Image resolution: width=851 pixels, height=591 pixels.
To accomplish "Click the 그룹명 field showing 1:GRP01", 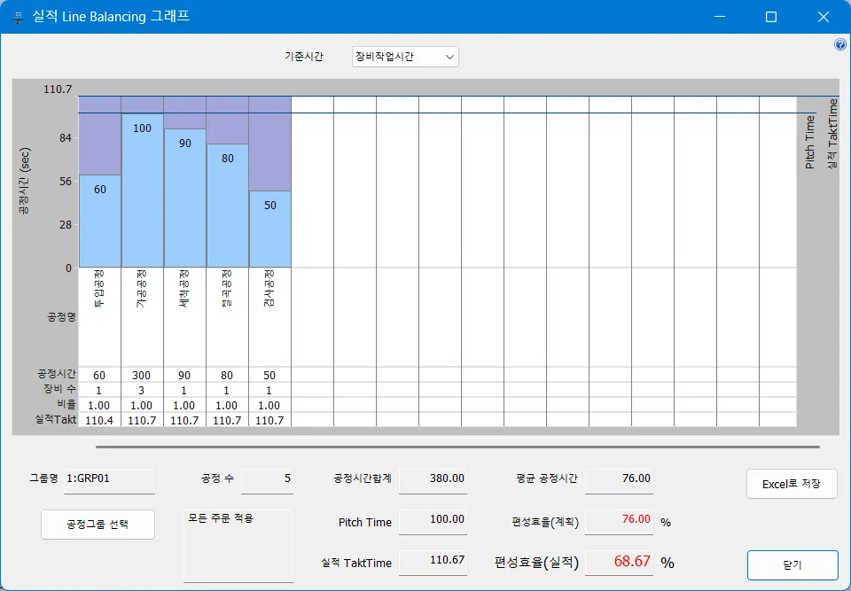I will 109,479.
